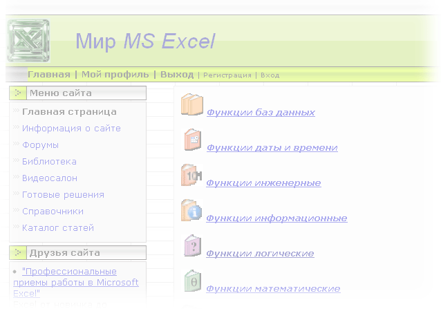Follow the Функции инженерные link

[263, 183]
